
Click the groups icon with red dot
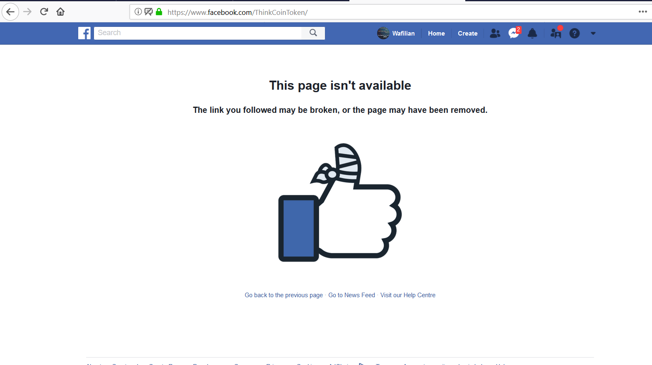click(x=556, y=33)
